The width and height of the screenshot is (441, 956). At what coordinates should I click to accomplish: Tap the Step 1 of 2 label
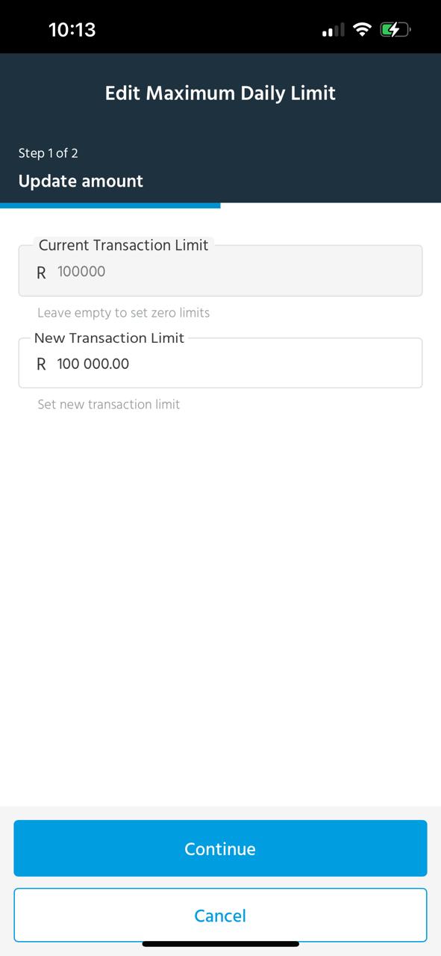[49, 153]
